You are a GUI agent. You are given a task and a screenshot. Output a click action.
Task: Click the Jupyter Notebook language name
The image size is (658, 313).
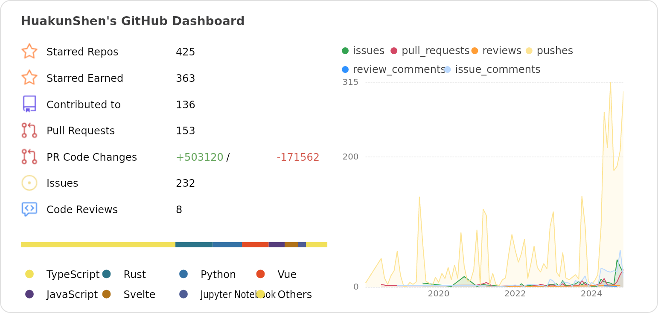tap(238, 295)
